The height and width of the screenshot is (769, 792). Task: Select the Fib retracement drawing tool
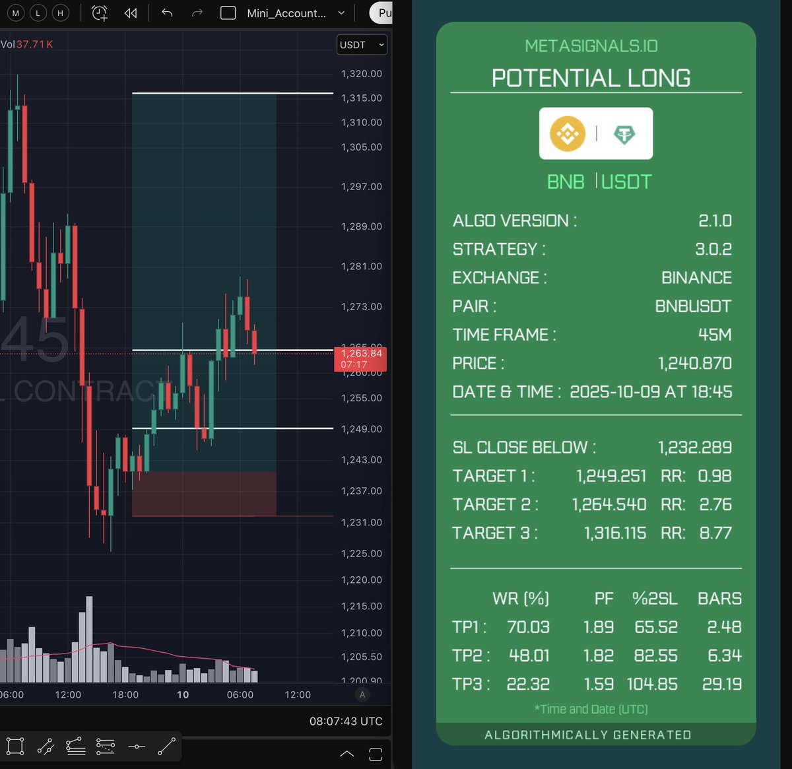(106, 747)
